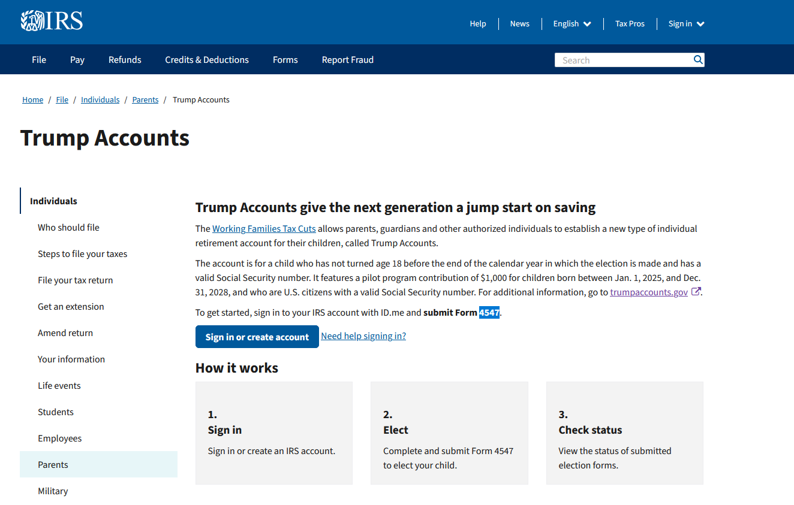Select Steps to file your taxes
This screenshot has width=794, height=505.
83,254
